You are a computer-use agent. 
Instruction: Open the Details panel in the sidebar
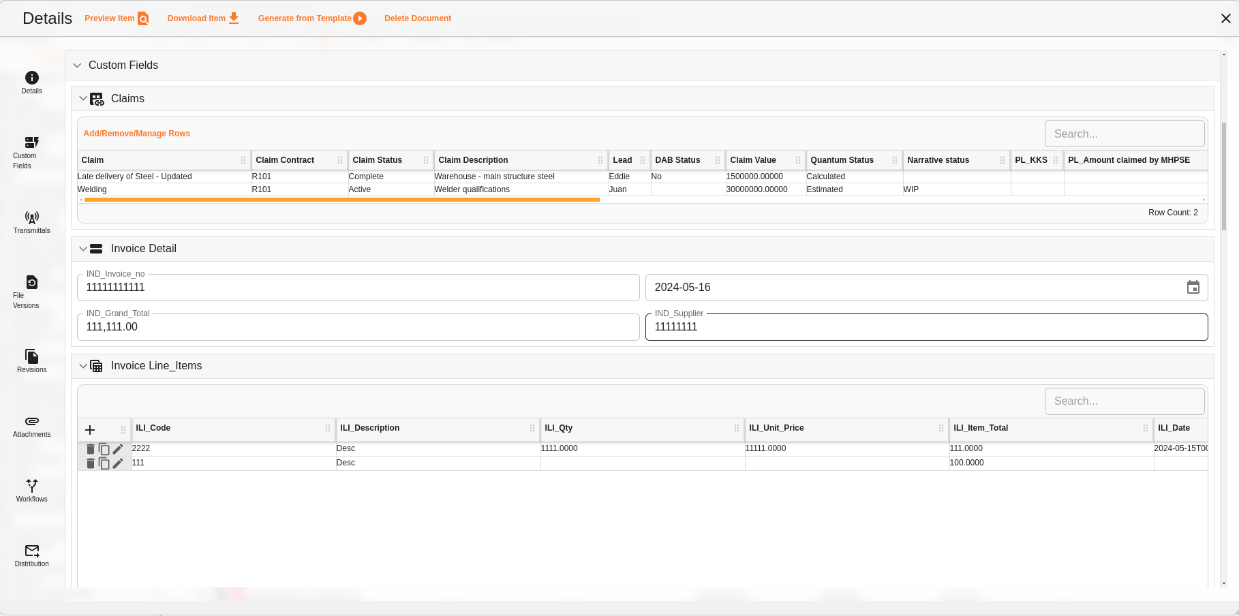31,83
